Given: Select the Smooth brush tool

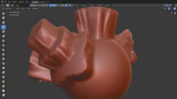Looking at the screenshot, I should pos(3,45).
